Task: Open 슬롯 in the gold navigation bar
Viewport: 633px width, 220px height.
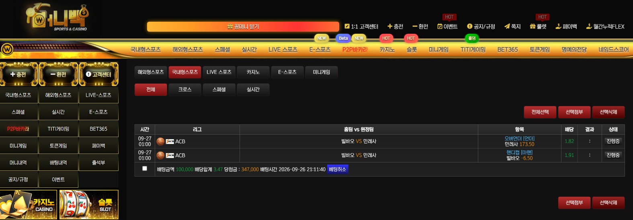Action: pyautogui.click(x=412, y=49)
